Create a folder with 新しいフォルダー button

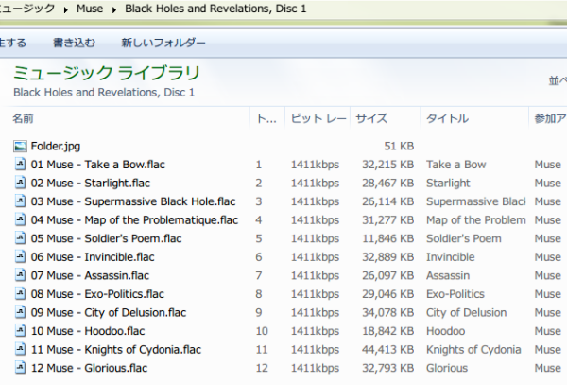(163, 43)
